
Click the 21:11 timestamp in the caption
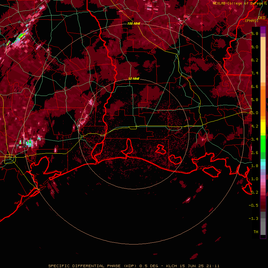[x=212, y=266]
